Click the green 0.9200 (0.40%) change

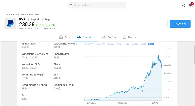tap(46, 25)
